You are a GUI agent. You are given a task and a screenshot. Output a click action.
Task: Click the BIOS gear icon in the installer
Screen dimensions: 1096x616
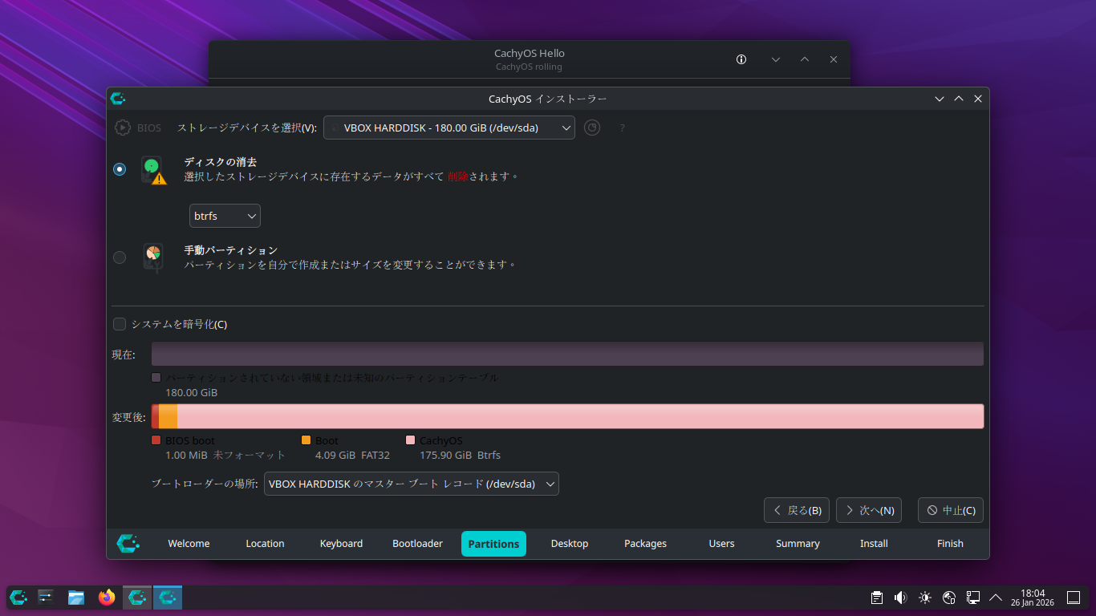point(122,128)
